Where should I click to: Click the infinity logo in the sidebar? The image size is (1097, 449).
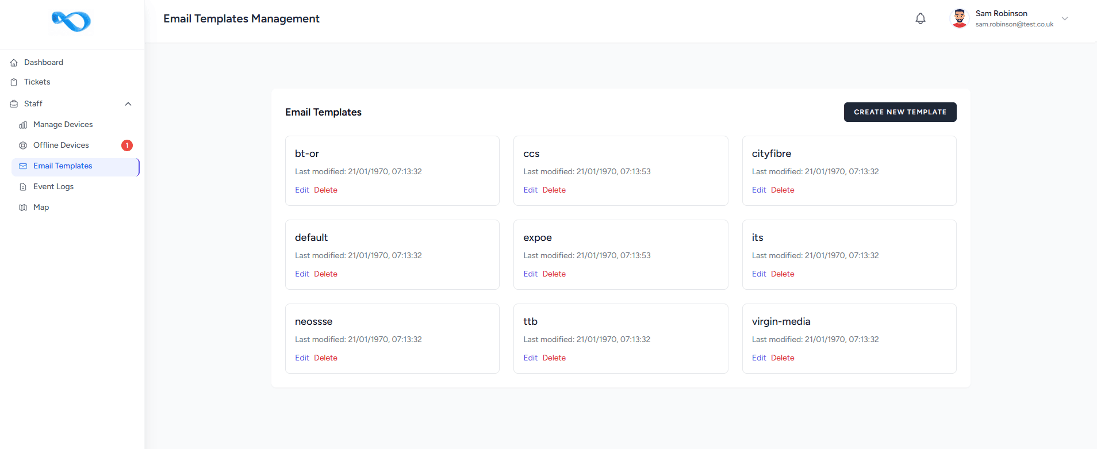coord(71,21)
